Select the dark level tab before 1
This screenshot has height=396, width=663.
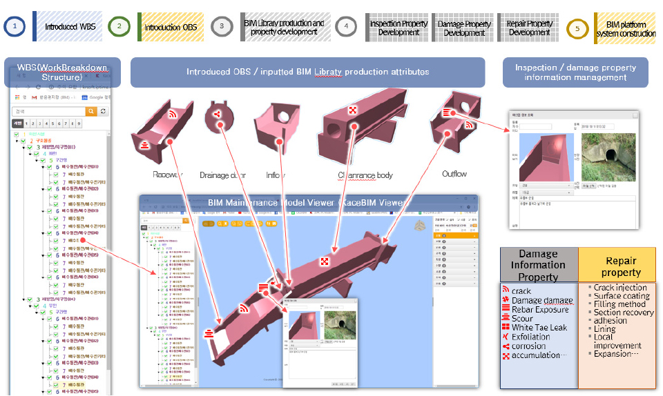17,123
